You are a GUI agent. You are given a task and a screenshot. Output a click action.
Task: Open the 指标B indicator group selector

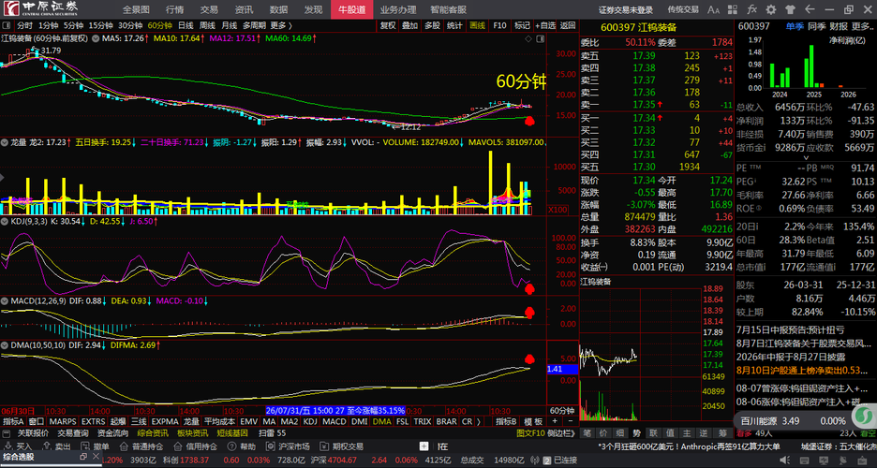(507, 421)
